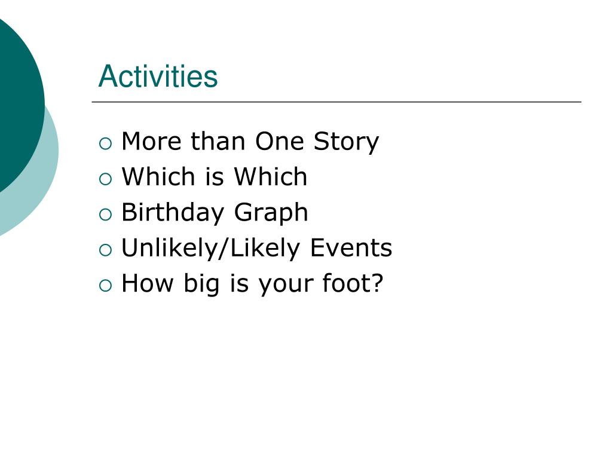Select the How big is your foot? line
Viewport: 612px width, 459px height.
(253, 284)
